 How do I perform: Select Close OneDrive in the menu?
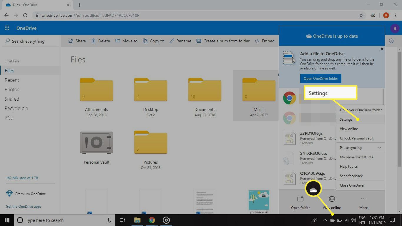tap(361, 185)
